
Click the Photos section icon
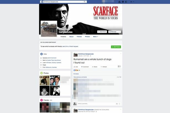41,73
